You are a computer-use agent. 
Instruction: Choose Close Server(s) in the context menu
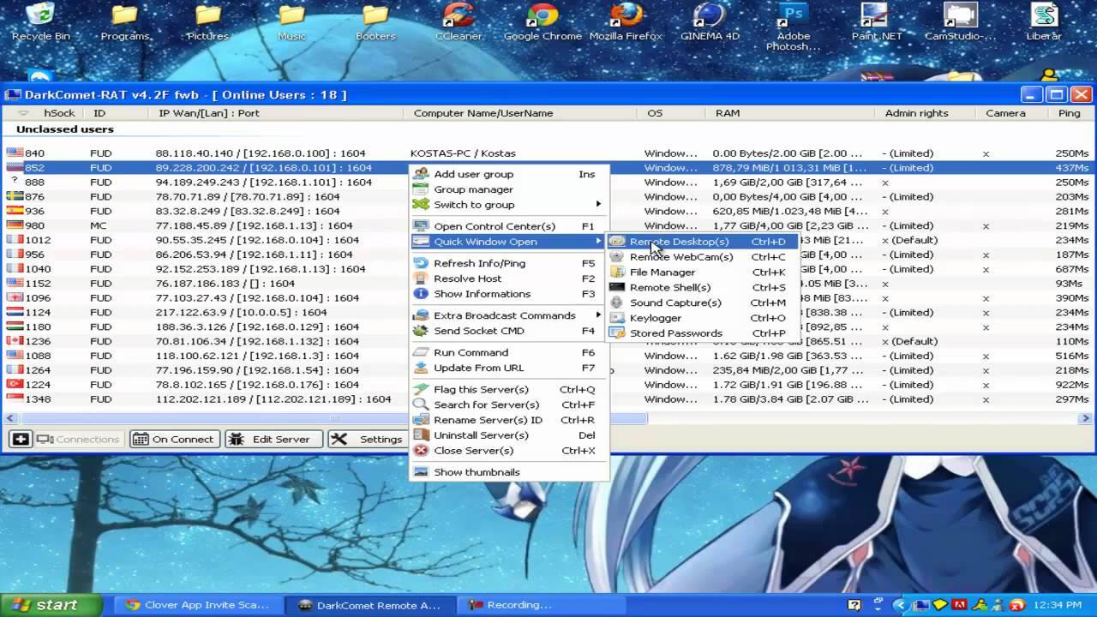click(507, 451)
